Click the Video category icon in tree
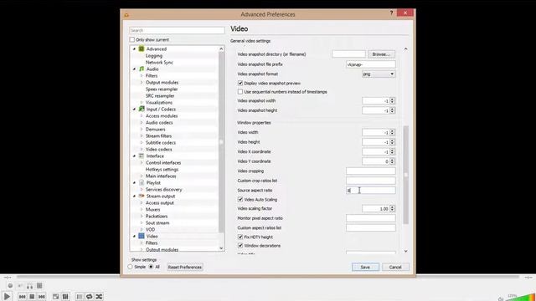Image resolution: width=536 pixels, height=301 pixels. [x=142, y=236]
